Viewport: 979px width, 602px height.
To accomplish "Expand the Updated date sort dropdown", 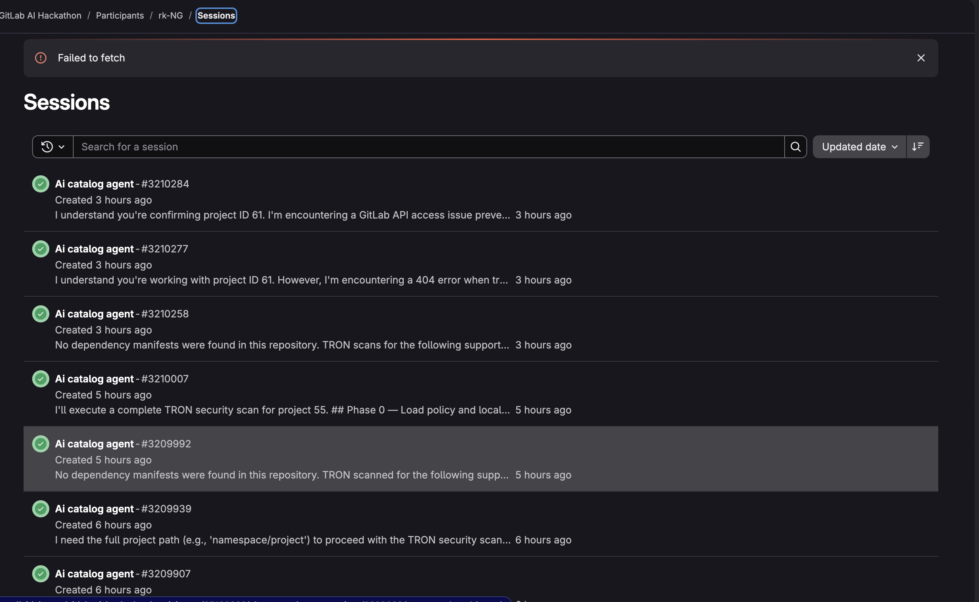I will 859,147.
